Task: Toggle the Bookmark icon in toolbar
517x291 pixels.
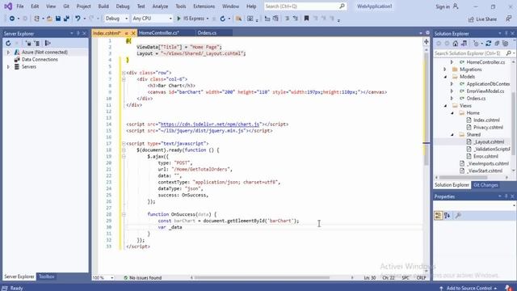Action: point(306,19)
